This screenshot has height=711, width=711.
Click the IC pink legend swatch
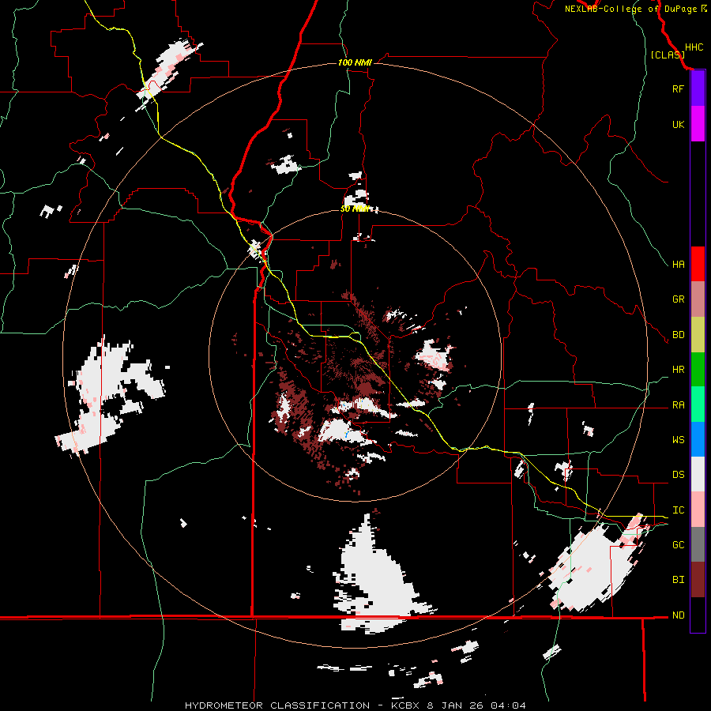698,510
